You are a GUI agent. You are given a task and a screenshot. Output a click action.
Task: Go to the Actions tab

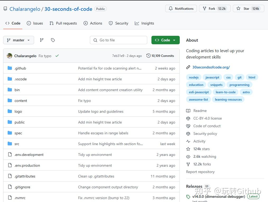click(93, 23)
